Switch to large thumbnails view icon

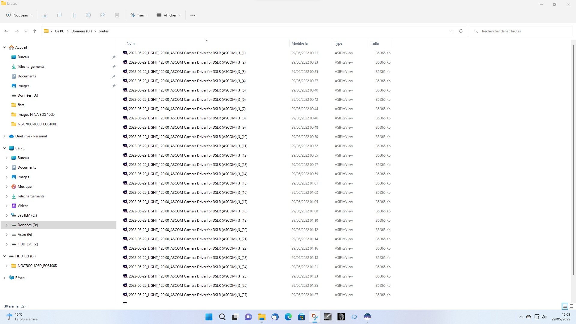pyautogui.click(x=571, y=306)
